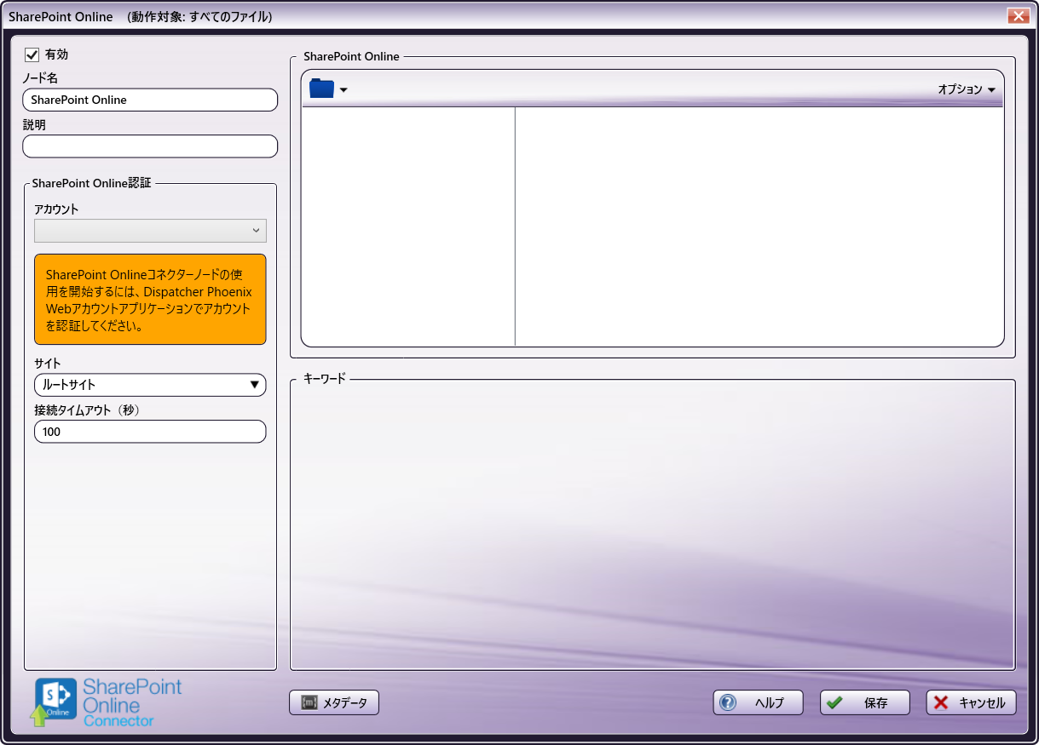The height and width of the screenshot is (745, 1039).
Task: Click the SharePoint Online Connector logo
Action: [x=107, y=702]
